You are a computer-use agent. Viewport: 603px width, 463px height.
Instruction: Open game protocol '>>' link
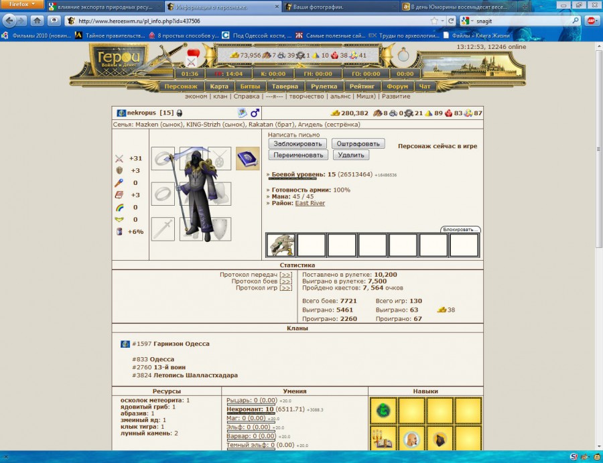point(285,287)
